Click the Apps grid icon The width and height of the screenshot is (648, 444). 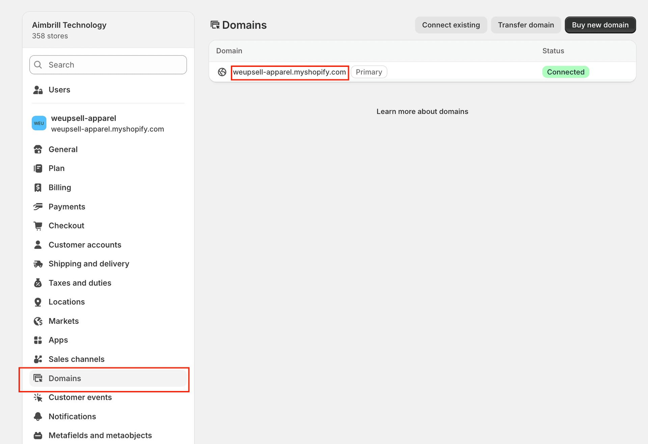click(38, 340)
